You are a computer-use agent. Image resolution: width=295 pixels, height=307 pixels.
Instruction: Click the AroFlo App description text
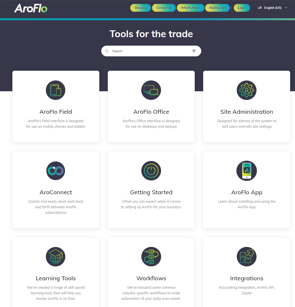coord(247,204)
